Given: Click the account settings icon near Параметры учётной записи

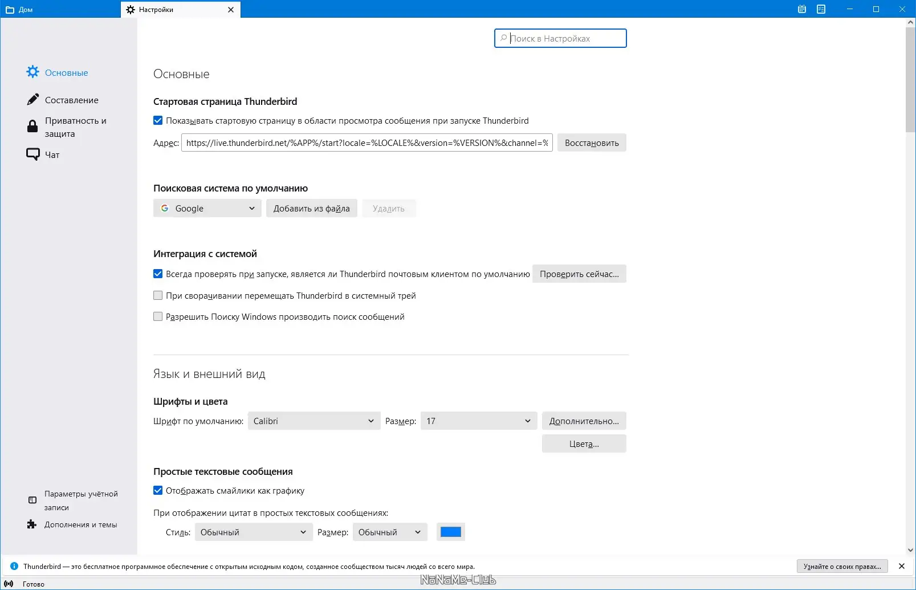Looking at the screenshot, I should [32, 500].
